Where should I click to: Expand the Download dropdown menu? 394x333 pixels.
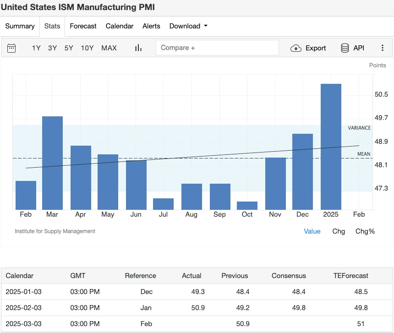point(188,26)
